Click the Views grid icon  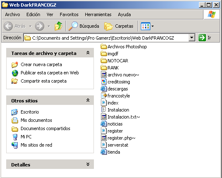click(145, 26)
